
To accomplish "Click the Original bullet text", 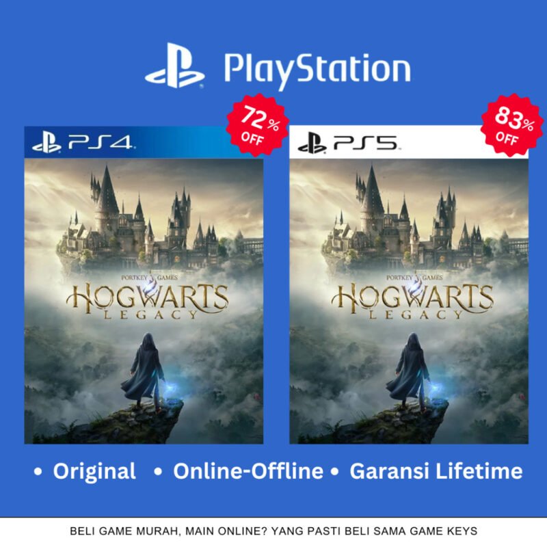I will tap(94, 471).
